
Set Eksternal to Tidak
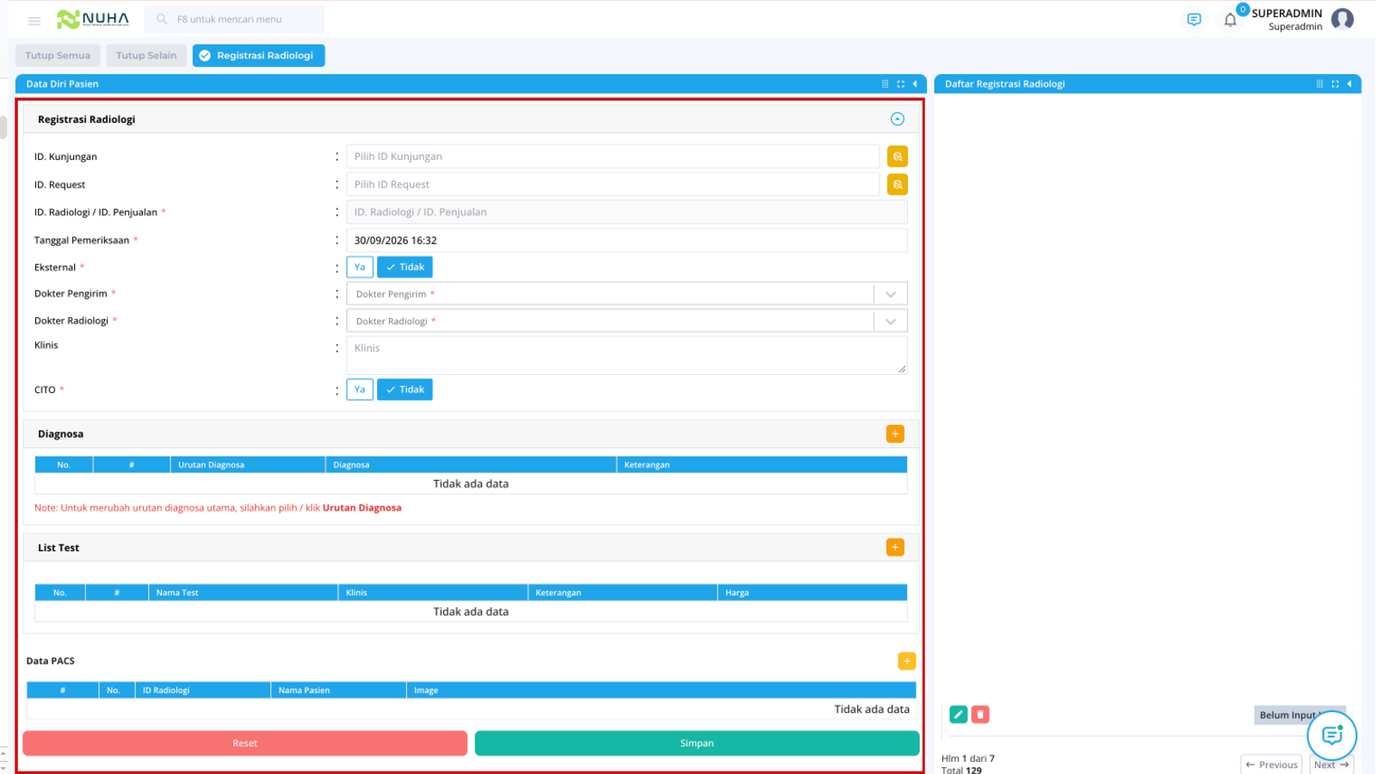tap(404, 267)
